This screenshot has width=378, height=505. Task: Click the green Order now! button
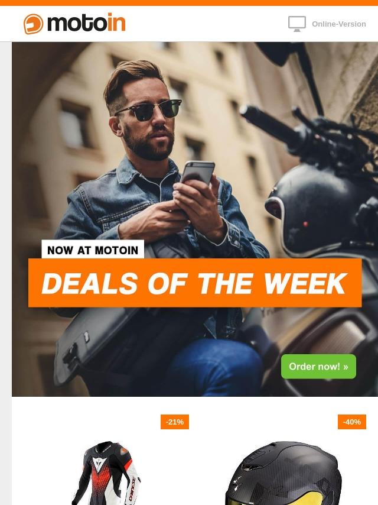[318, 367]
